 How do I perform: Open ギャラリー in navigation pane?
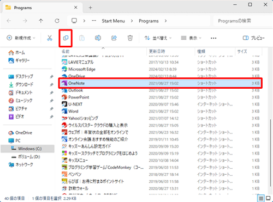[19, 60]
